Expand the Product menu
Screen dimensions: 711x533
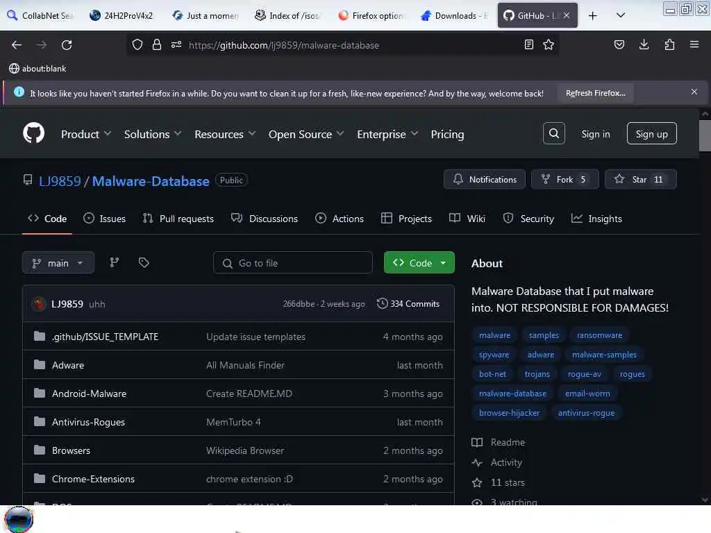click(85, 134)
